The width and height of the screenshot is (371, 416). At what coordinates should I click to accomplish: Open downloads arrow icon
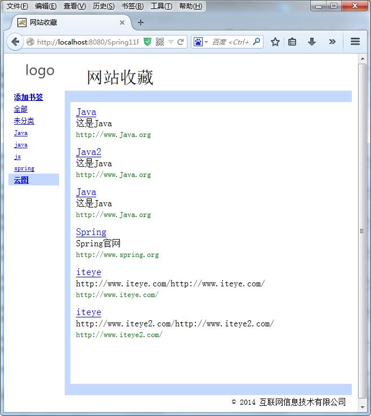pyautogui.click(x=312, y=42)
